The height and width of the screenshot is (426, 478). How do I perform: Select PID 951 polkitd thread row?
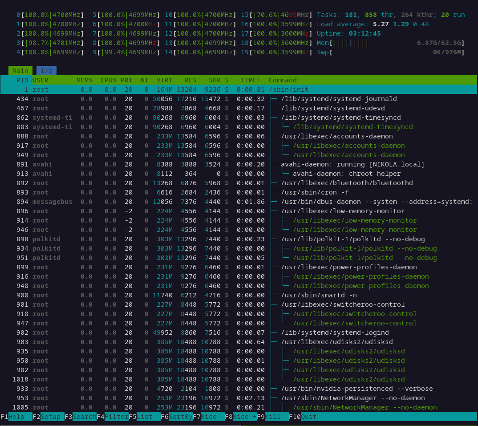pyautogui.click(x=239, y=258)
